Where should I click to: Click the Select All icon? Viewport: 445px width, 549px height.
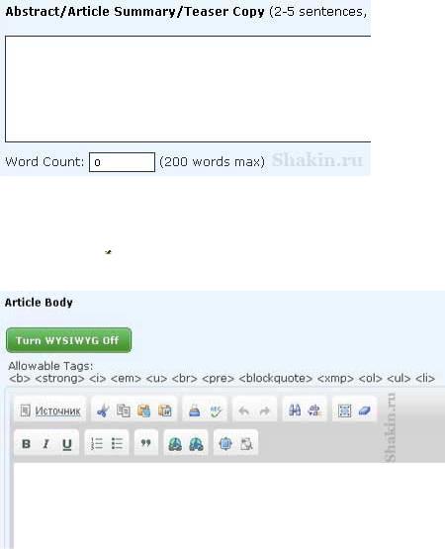tap(344, 411)
